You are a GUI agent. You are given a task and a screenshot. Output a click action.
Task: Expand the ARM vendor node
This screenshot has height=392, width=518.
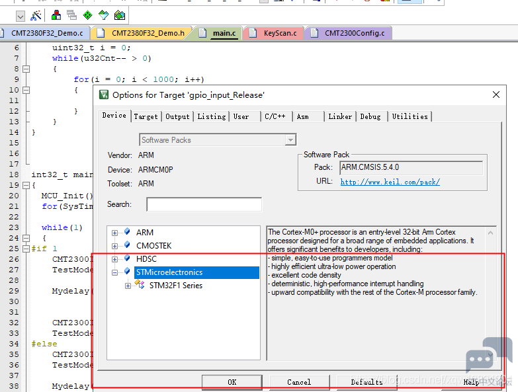(114, 233)
